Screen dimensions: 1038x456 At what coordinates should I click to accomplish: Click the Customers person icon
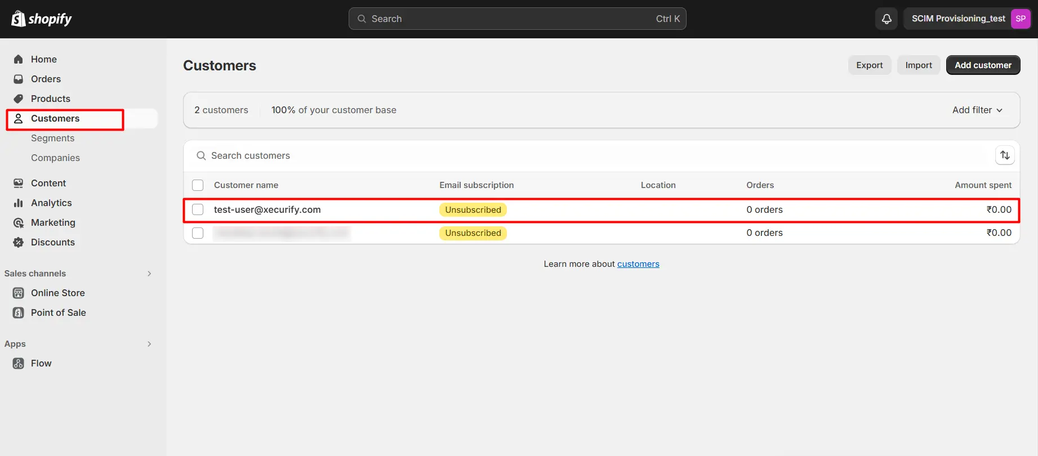[19, 118]
